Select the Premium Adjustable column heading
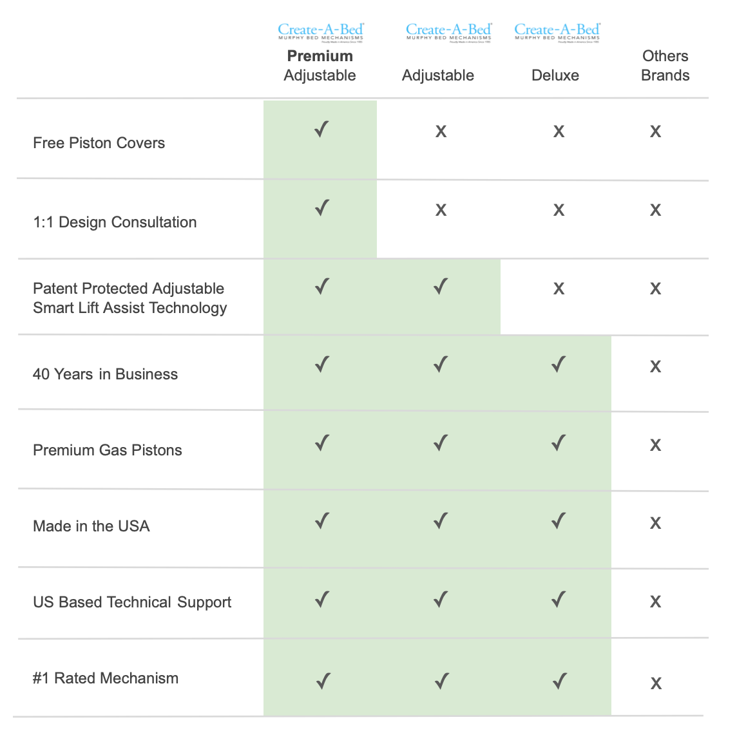 320,66
